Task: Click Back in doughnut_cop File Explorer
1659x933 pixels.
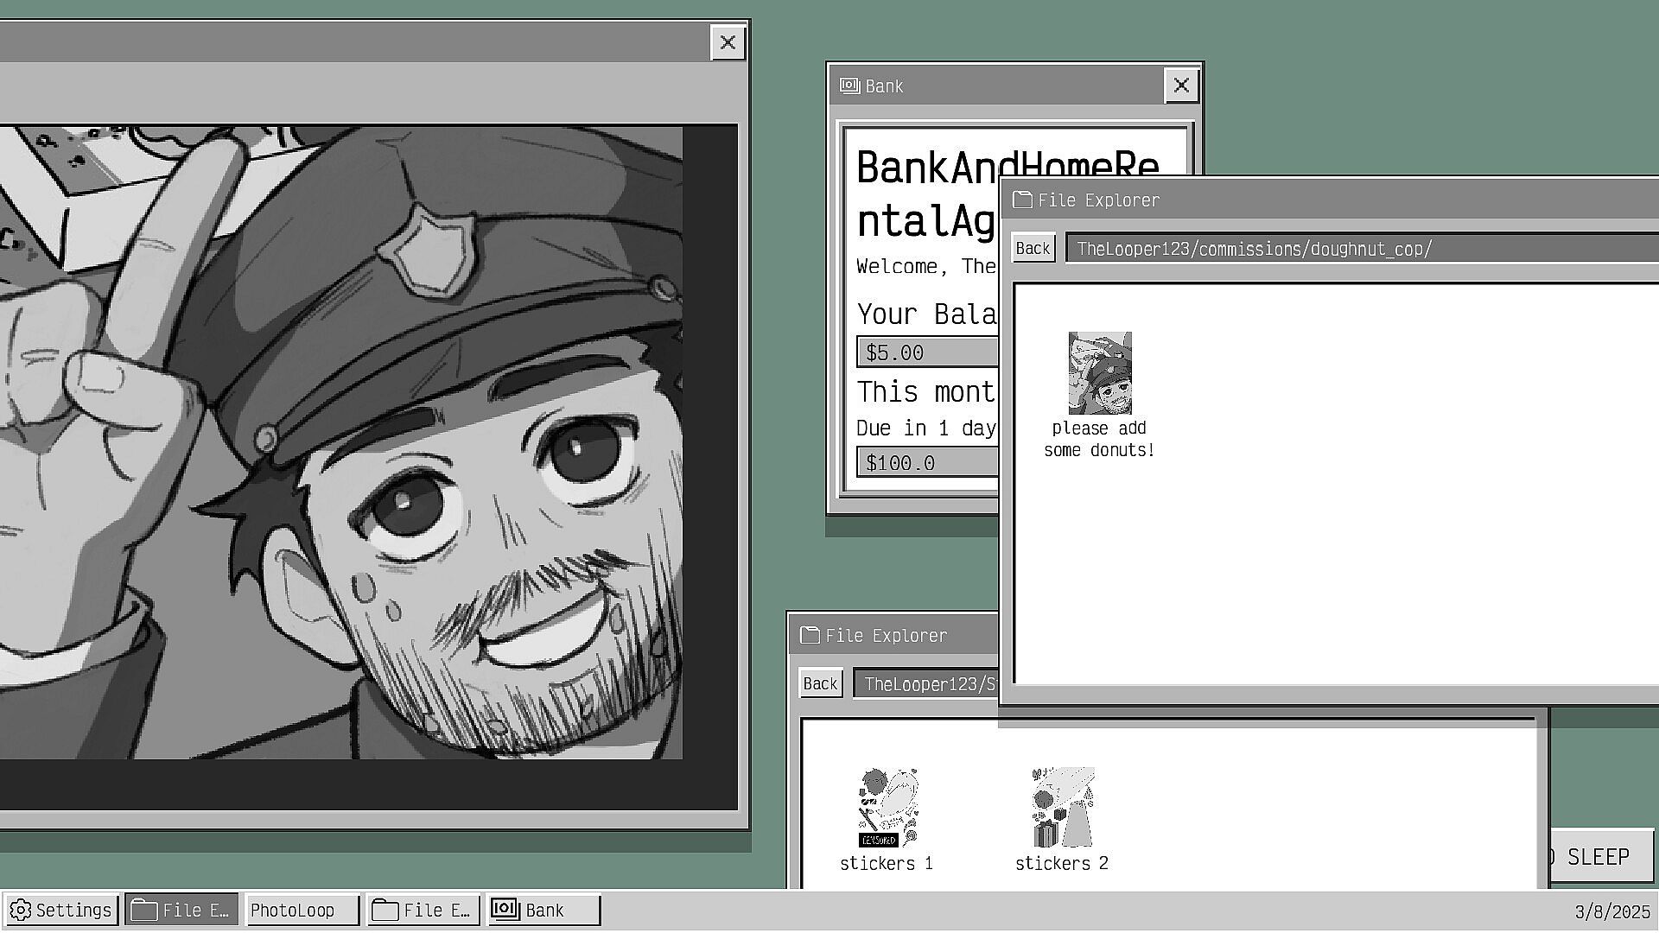Action: 1033,249
